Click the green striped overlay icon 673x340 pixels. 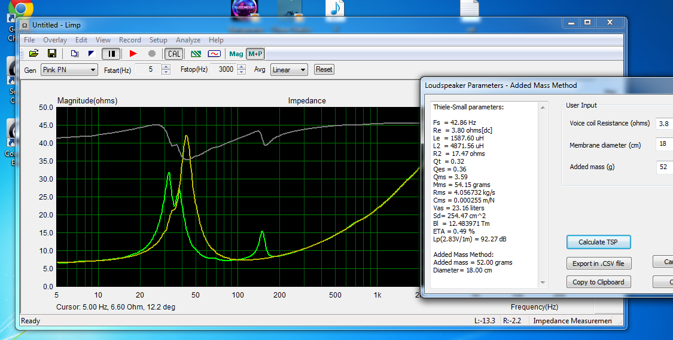(x=196, y=54)
